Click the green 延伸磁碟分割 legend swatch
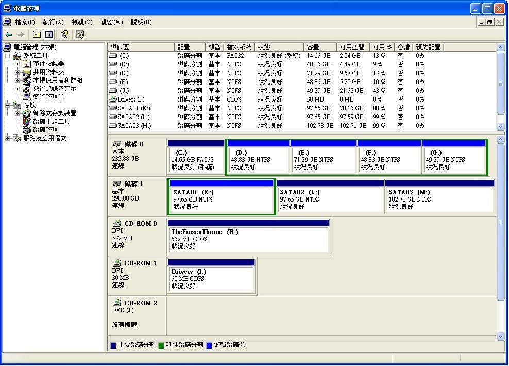Image resolution: width=509 pixels, height=366 pixels. tap(161, 345)
